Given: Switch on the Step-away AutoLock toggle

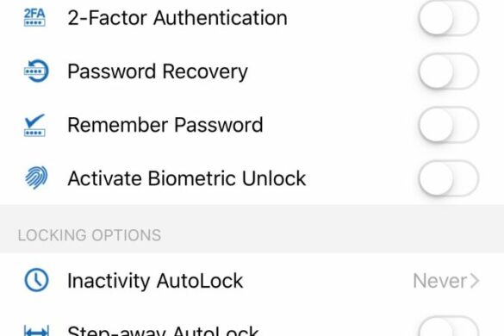Looking at the screenshot, I should click(449, 327).
